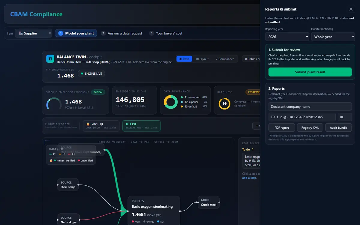Click the 'T2 supplier' provenance legend row
This screenshot has height=225, width=360.
[194, 102]
